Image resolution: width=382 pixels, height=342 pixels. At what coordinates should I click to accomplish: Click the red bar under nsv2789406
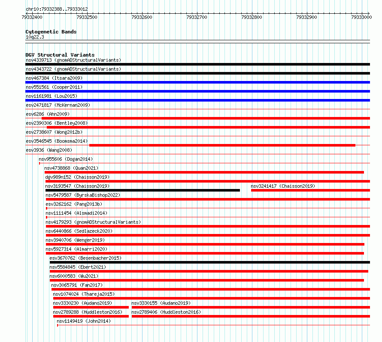point(251,316)
